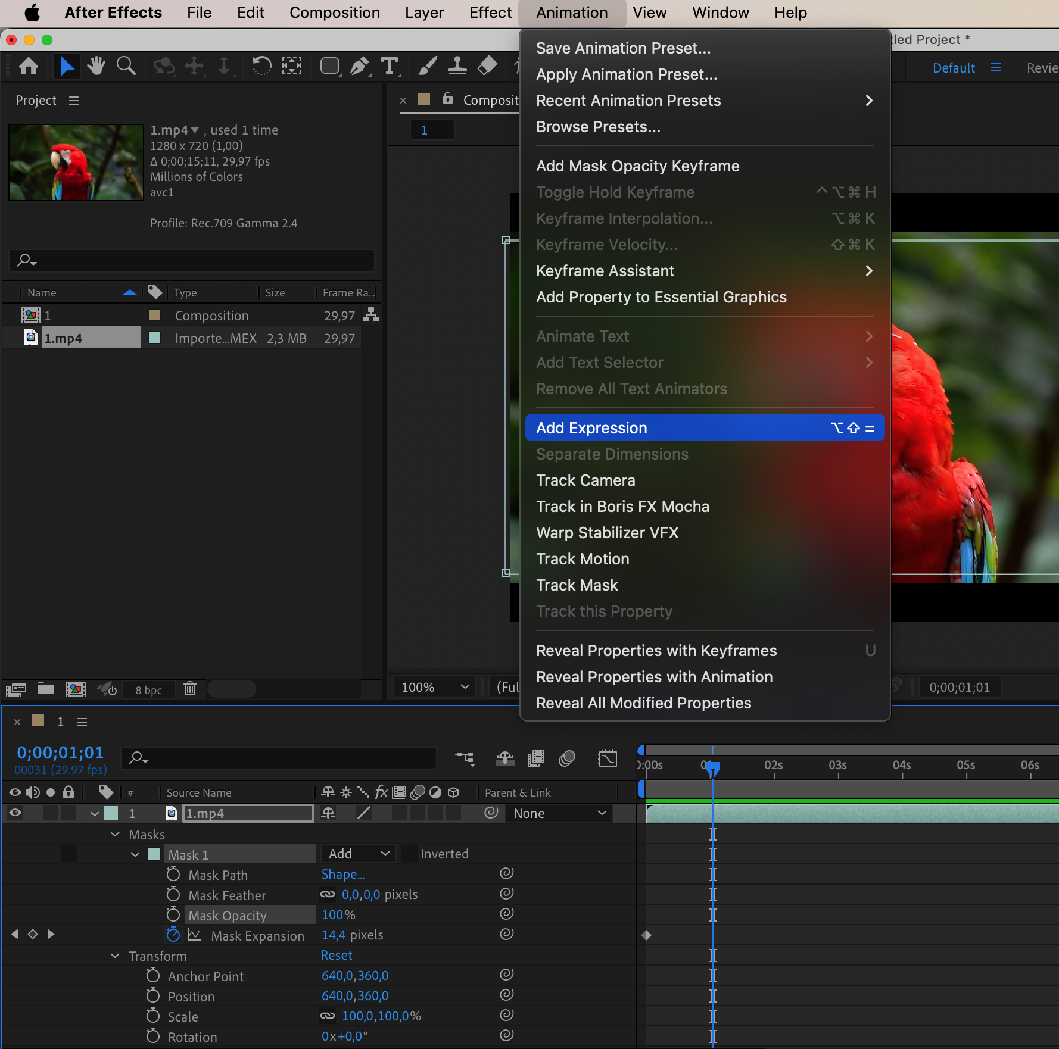Include Mask Expansion in graph editor set
Screen dimensions: 1059x1049
[194, 935]
